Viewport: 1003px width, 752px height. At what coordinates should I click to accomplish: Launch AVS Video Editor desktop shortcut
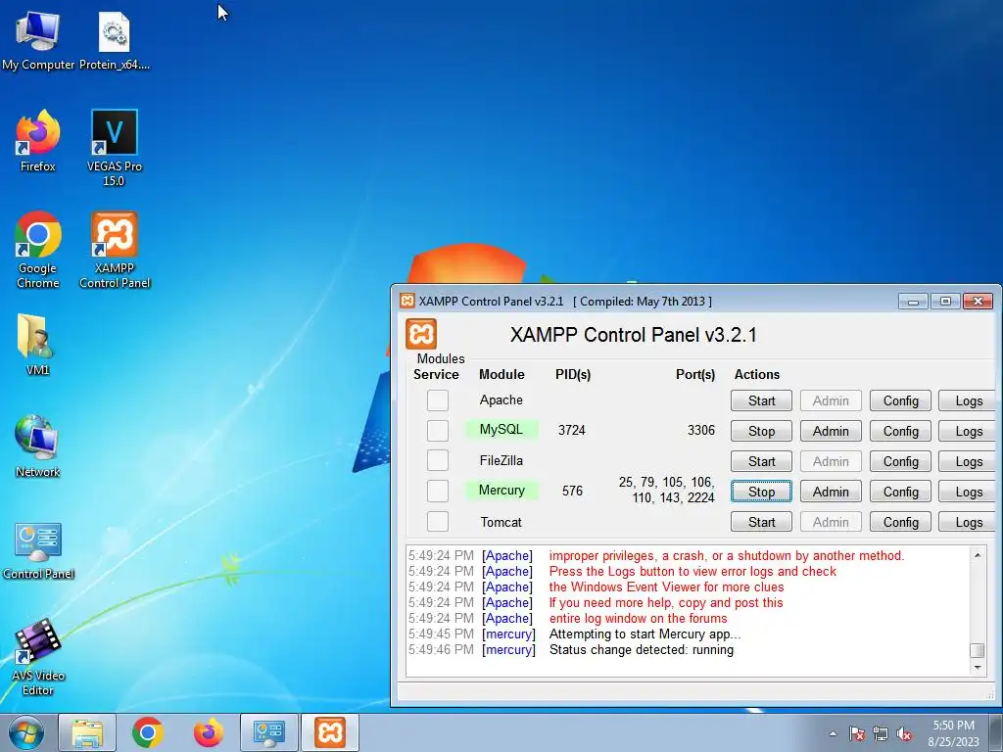click(x=38, y=657)
